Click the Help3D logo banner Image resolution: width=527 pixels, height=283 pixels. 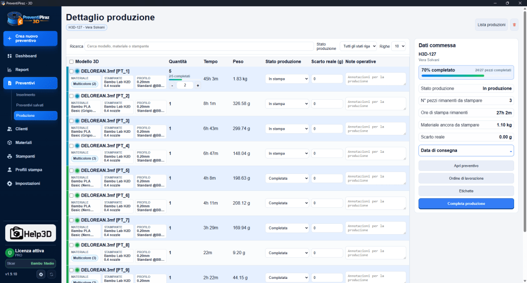[x=30, y=233]
